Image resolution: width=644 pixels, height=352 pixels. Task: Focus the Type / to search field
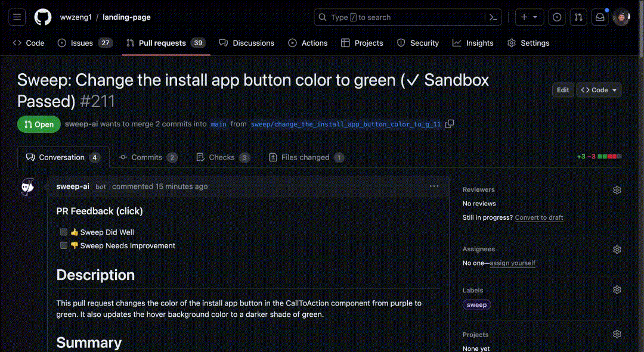tap(408, 17)
